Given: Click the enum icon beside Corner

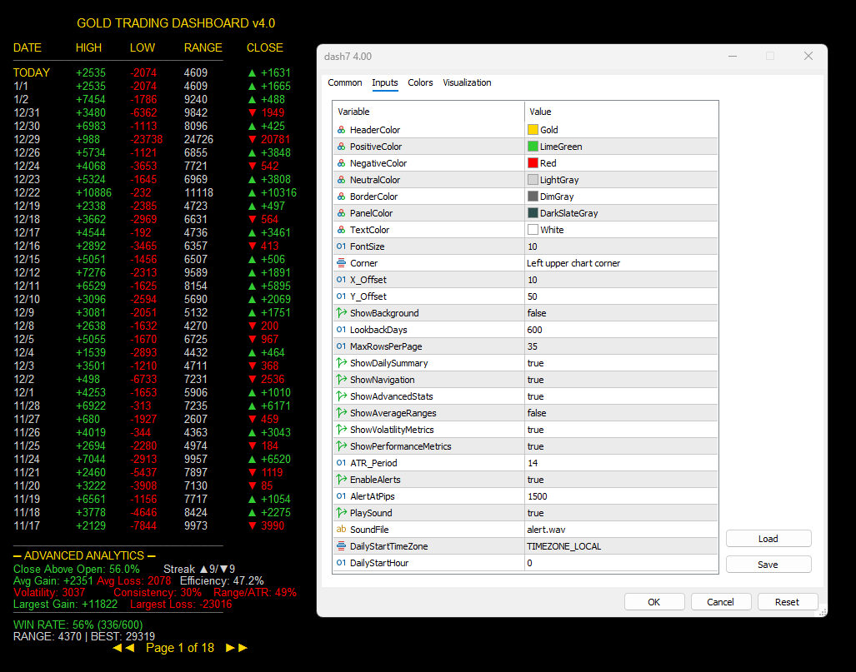Looking at the screenshot, I should (x=341, y=263).
